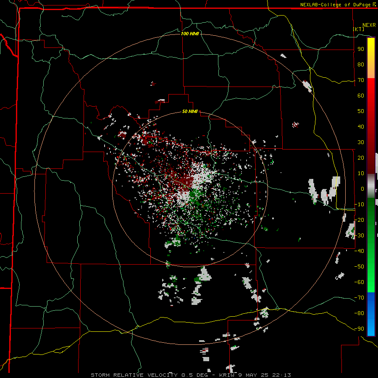Pick the blue segment of velocity color bar

(371, 314)
